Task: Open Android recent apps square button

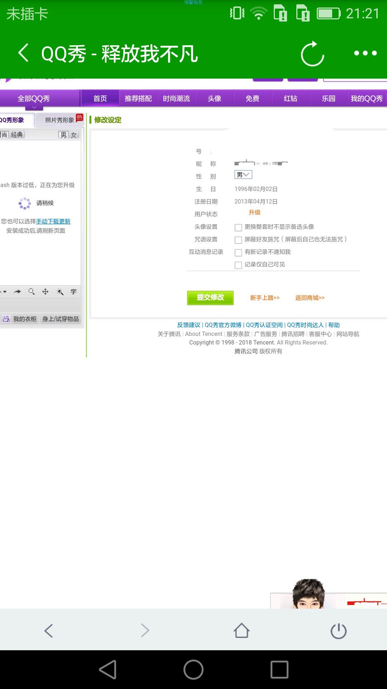Action: (x=279, y=670)
